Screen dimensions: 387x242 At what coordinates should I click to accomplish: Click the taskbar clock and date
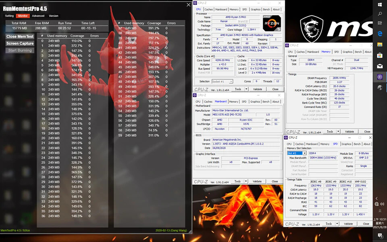(x=379, y=222)
